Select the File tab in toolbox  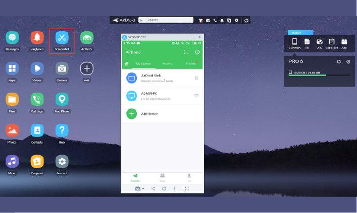point(307,43)
